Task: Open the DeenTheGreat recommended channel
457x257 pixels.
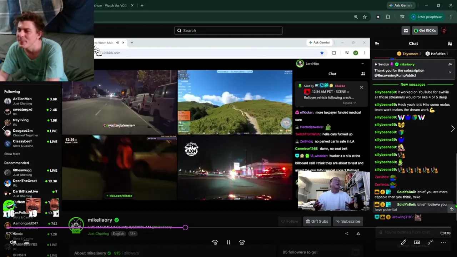Action: (30, 183)
